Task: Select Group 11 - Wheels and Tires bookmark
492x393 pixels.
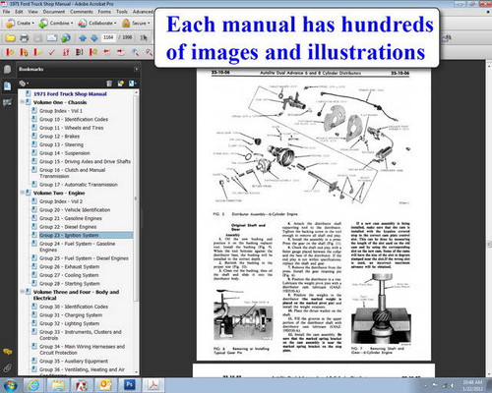Action: point(72,128)
